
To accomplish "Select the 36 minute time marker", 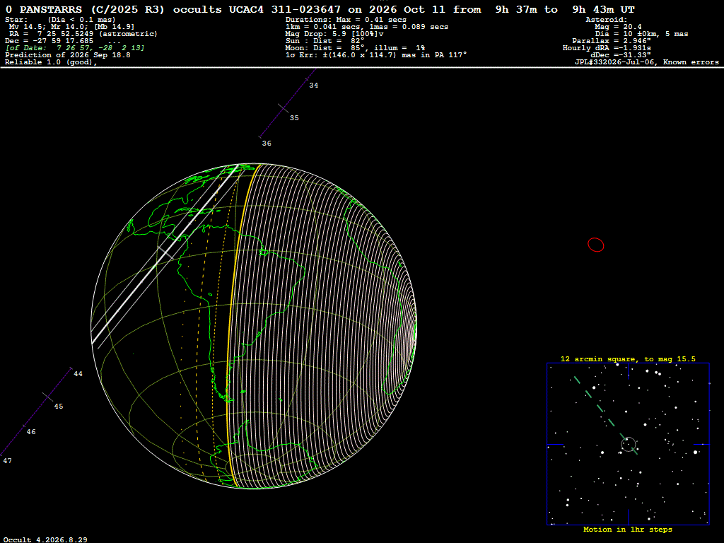I will tap(267, 144).
